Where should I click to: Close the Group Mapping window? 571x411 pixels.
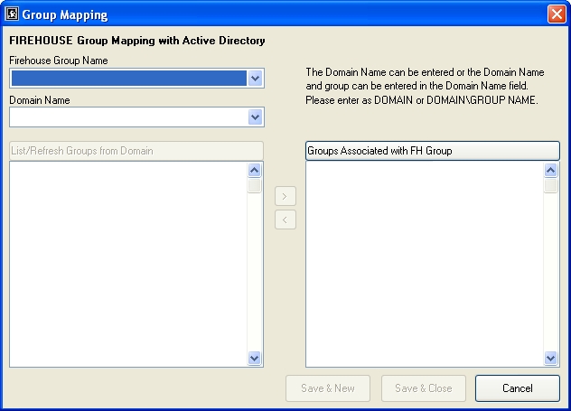click(x=557, y=14)
